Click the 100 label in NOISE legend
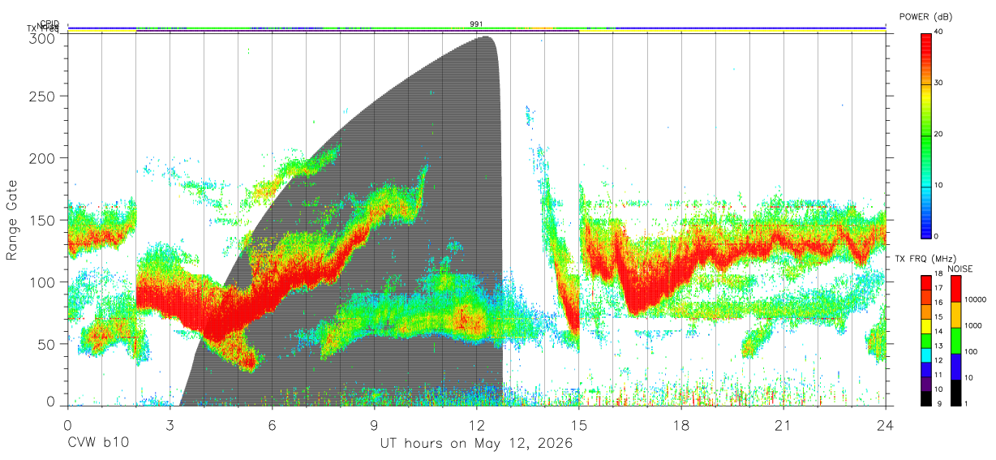The height and width of the screenshot is (460, 996). pos(971,352)
